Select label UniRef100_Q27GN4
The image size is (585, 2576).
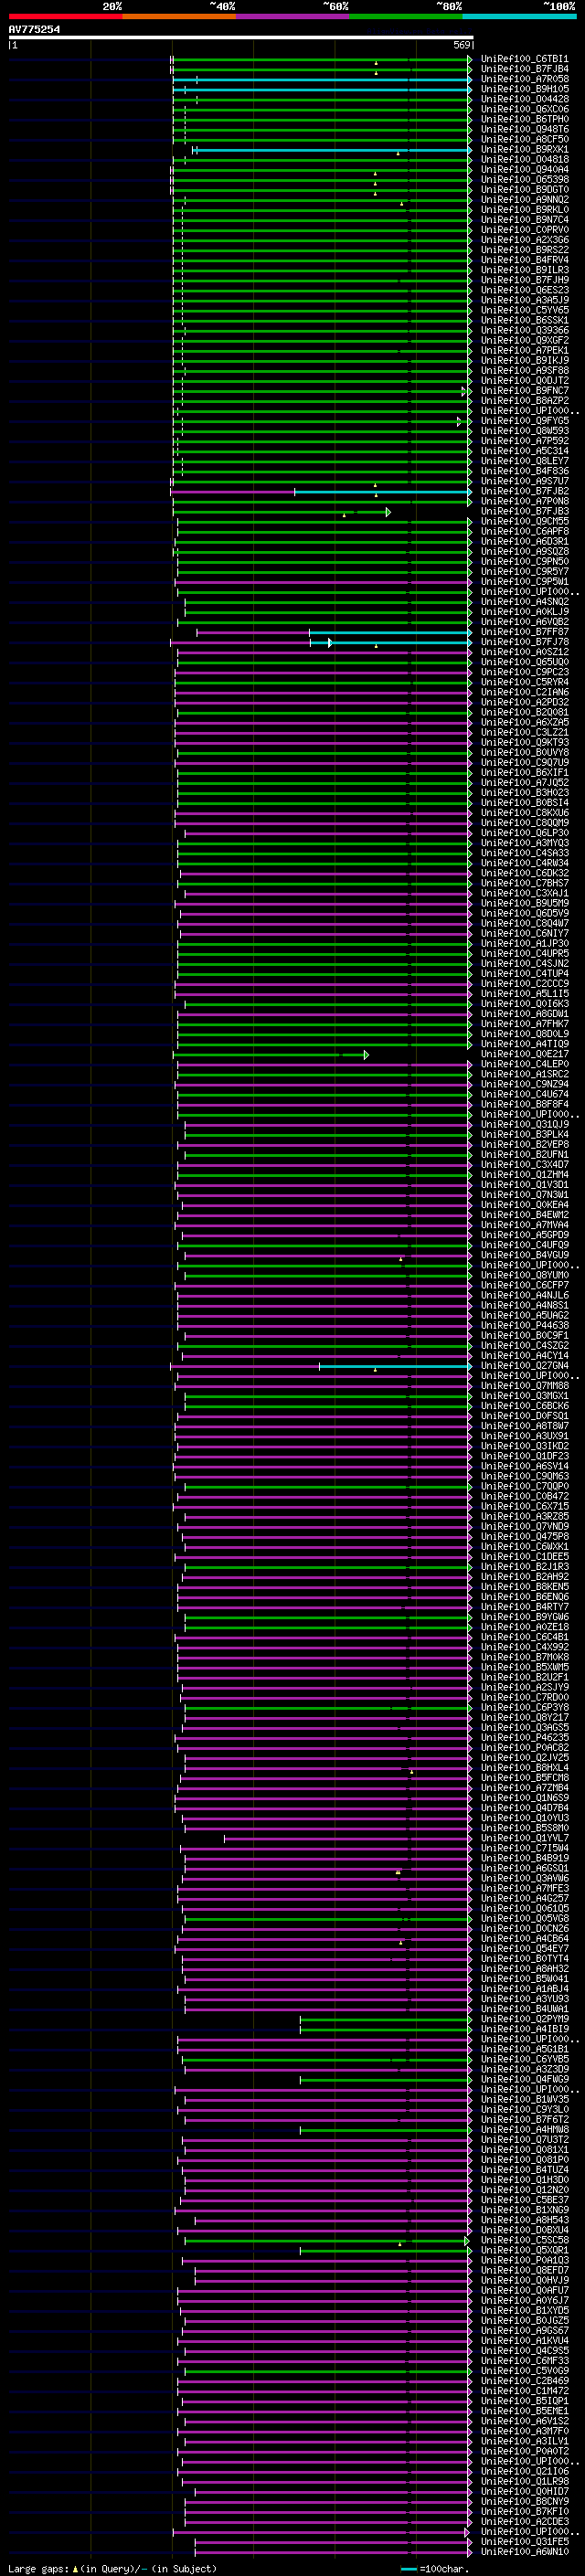point(525,1365)
